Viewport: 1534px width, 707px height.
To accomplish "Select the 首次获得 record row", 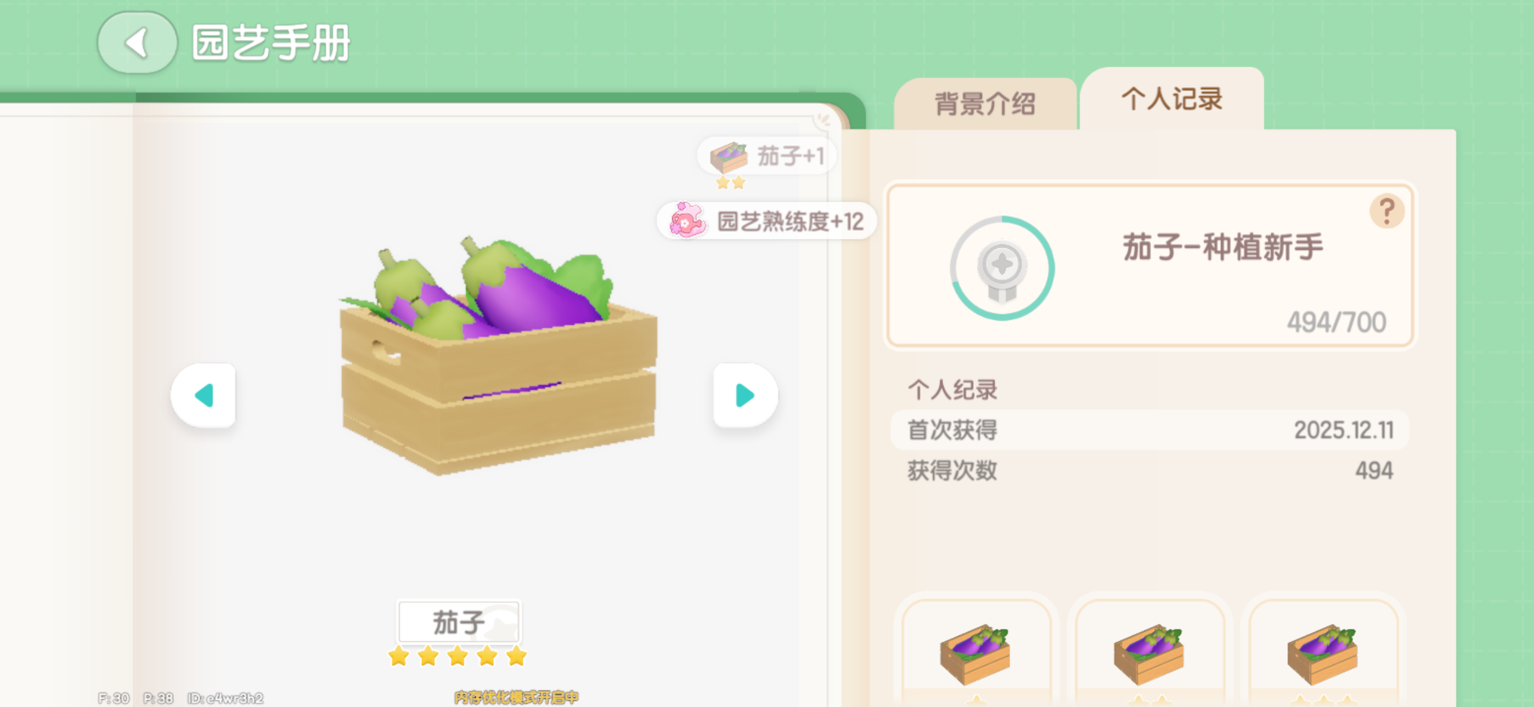I will (x=1149, y=430).
